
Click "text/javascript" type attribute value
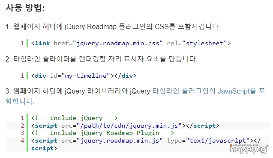[218, 140]
